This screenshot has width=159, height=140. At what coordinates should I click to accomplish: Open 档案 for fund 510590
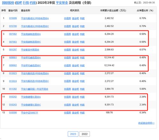tap(82, 113)
